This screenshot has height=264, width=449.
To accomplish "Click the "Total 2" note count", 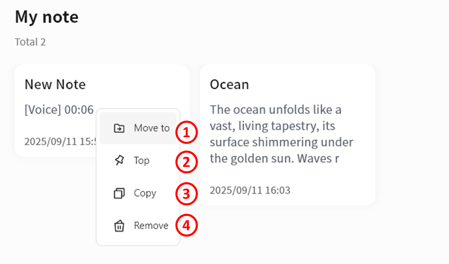I will coord(30,42).
